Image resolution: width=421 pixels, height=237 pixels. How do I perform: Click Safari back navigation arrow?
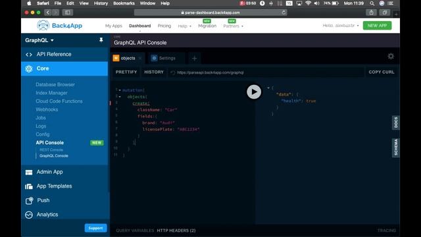tap(47, 13)
